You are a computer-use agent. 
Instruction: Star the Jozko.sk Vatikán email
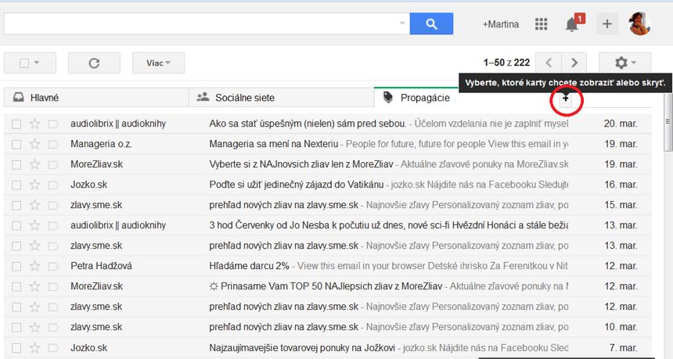tap(34, 185)
